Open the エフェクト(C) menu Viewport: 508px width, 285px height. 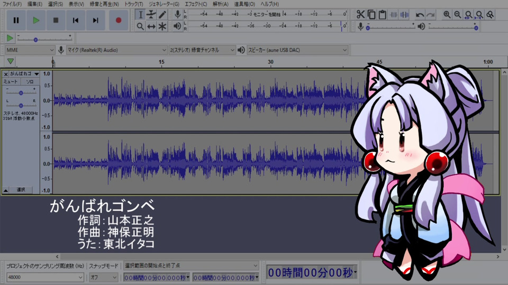coord(196,4)
